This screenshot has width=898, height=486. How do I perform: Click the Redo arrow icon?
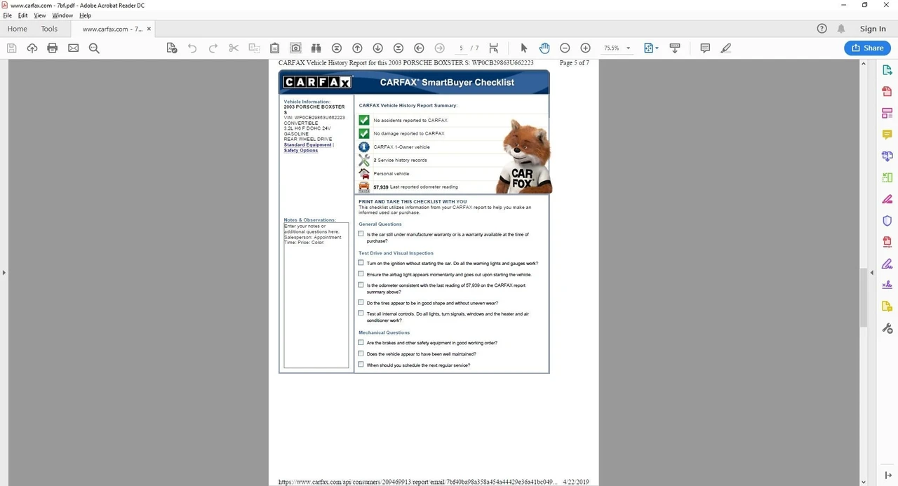click(213, 48)
